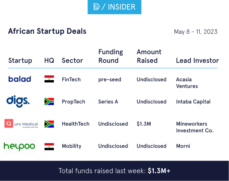Click the African Startup Deals title
Image resolution: width=229 pixels, height=181 pixels.
(x=47, y=31)
